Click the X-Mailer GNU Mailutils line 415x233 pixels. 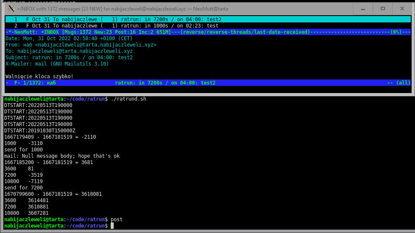coord(57,64)
